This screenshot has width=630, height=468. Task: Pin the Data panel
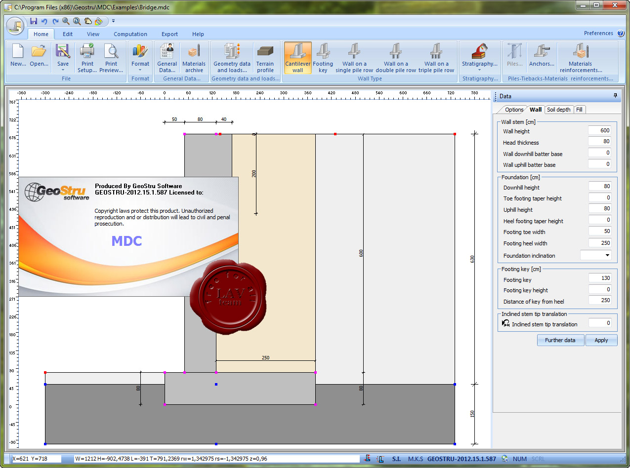pyautogui.click(x=615, y=96)
